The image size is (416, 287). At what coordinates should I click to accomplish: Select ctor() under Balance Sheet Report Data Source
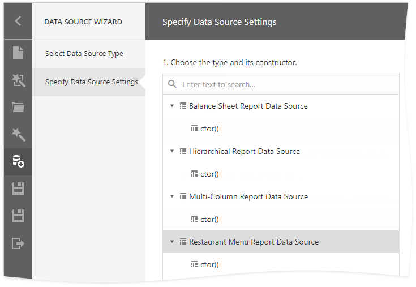[x=209, y=128]
